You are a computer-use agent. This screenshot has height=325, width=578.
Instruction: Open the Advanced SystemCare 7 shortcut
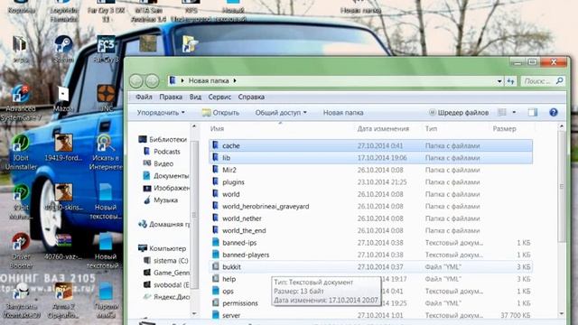coord(21,103)
